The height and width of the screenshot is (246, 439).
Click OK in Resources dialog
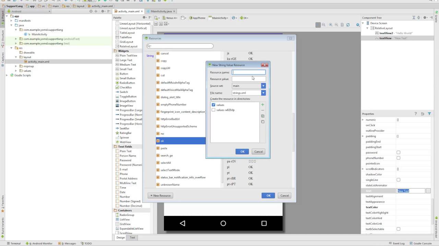(268, 195)
